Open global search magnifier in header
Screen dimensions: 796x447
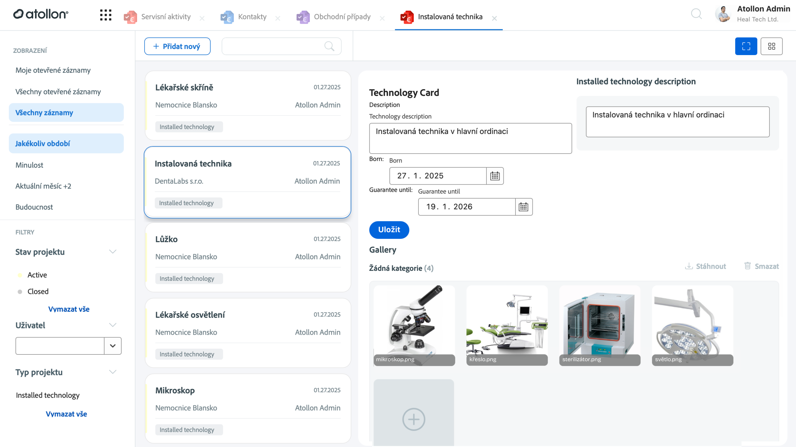[x=696, y=14]
